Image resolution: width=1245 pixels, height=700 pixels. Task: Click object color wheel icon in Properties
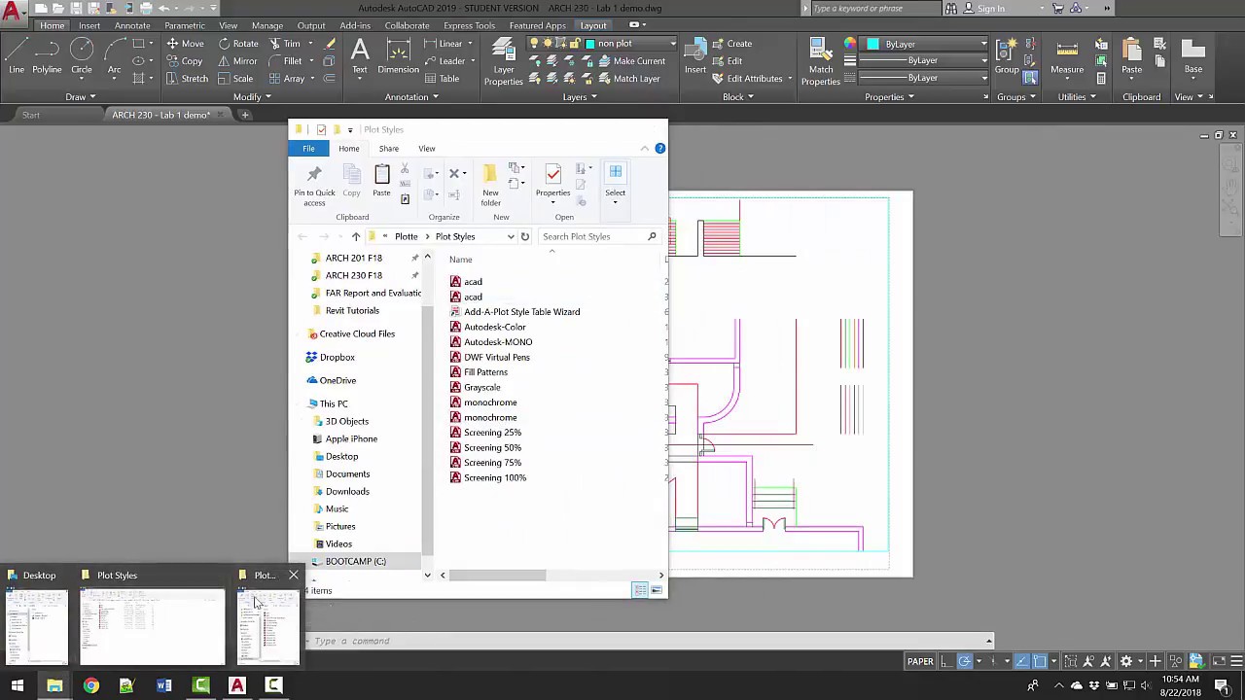[850, 44]
